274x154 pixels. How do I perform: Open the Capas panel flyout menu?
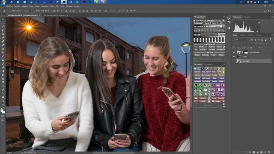pyautogui.click(x=272, y=35)
